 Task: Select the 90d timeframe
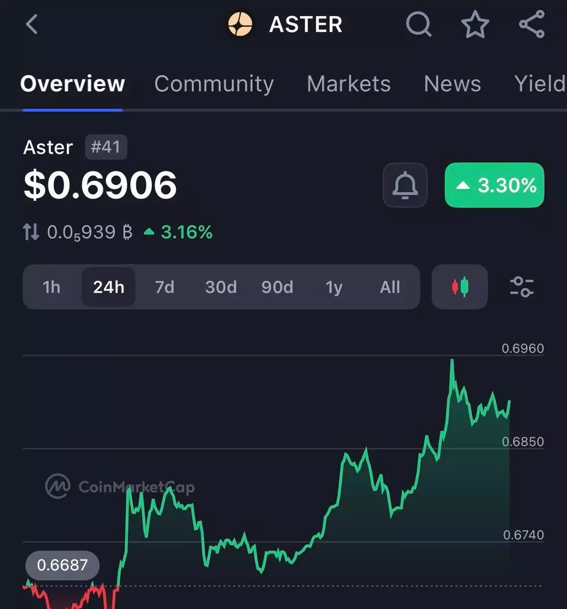[277, 287]
